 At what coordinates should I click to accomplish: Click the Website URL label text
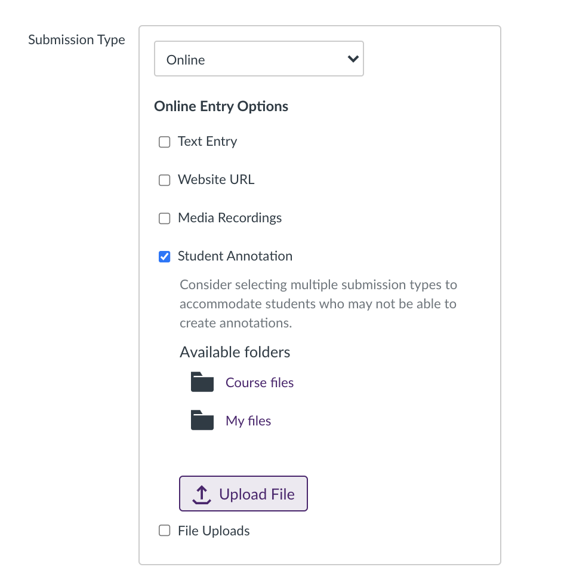click(216, 180)
